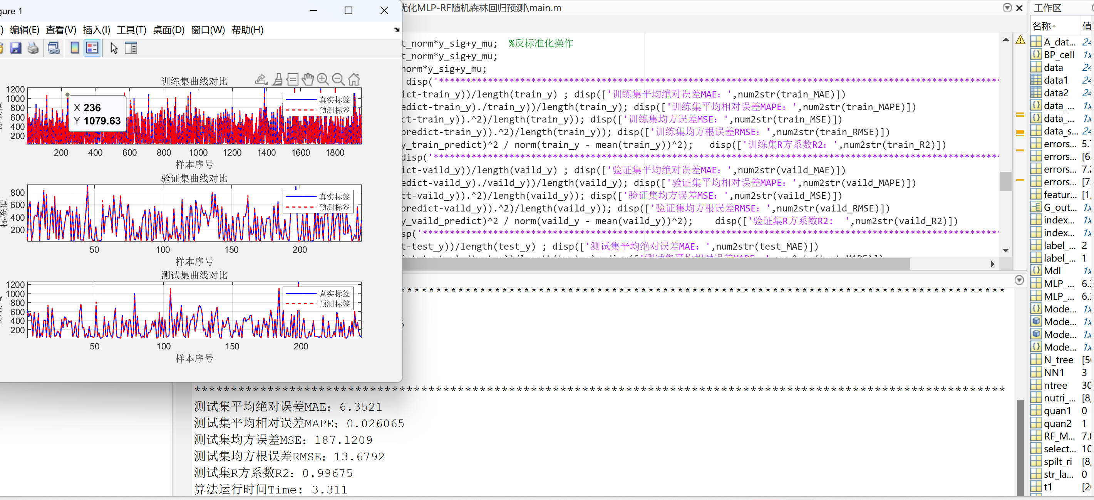The image size is (1094, 500).
Task: Select the Edit Plot arrow tool
Action: [113, 48]
